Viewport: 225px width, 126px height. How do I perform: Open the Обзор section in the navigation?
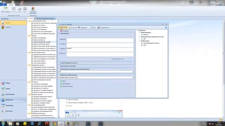point(13,83)
